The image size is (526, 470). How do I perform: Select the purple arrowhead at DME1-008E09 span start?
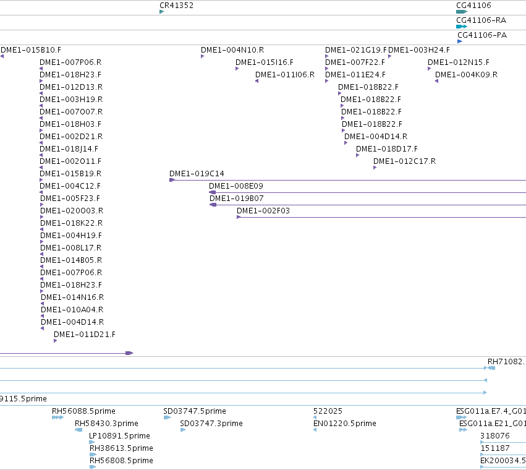(x=213, y=193)
